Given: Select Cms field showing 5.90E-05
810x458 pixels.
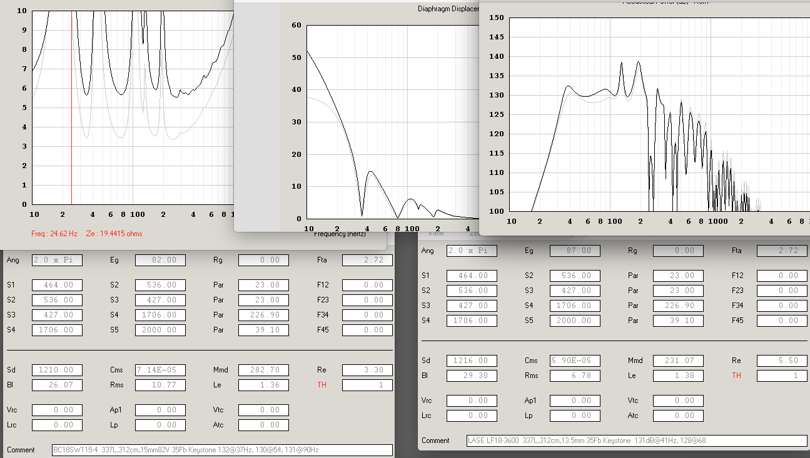Looking at the screenshot, I should click(x=575, y=361).
